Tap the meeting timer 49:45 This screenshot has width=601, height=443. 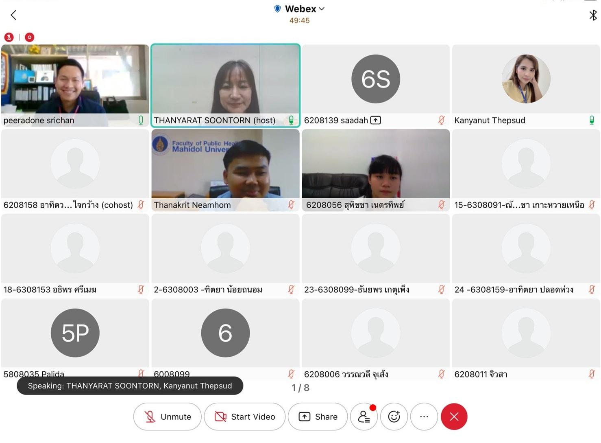pos(299,20)
